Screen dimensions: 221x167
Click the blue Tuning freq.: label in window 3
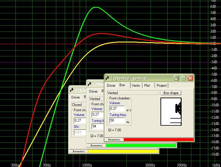(x=118, y=115)
